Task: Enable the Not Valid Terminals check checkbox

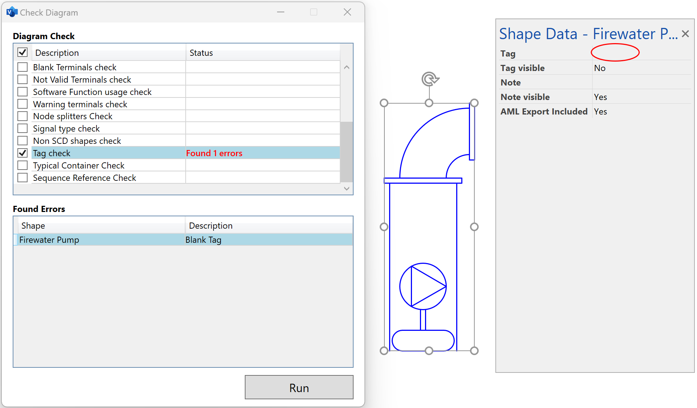Action: point(22,79)
